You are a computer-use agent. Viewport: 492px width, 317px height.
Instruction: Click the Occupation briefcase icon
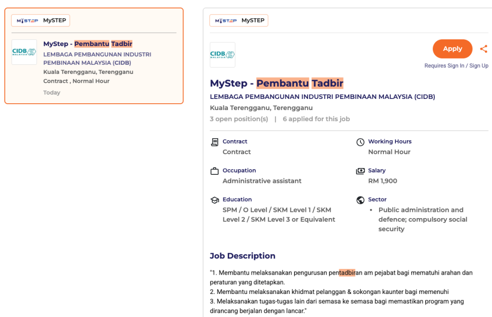pos(215,171)
